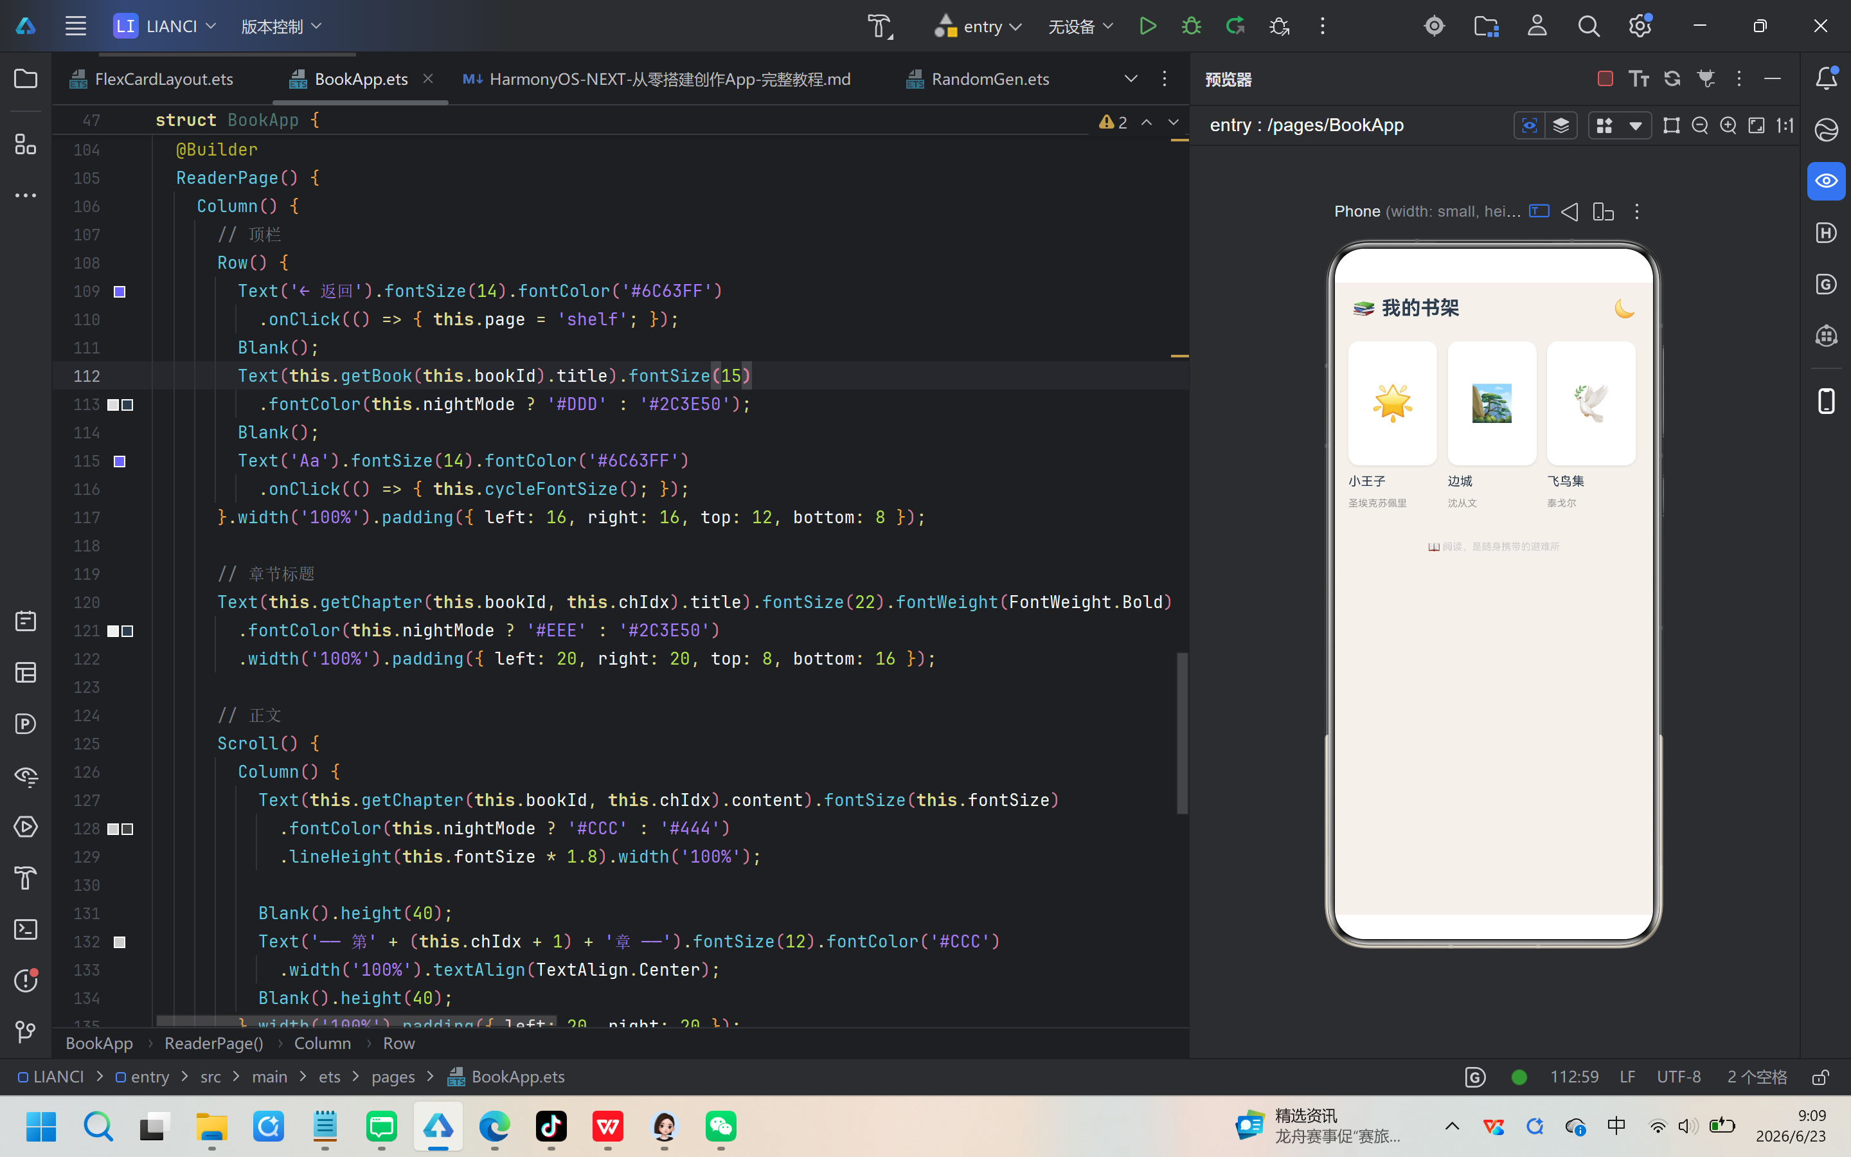Open the Git branches tool in sidebar
Screen dimensions: 1851x1157
pyautogui.click(x=26, y=1032)
